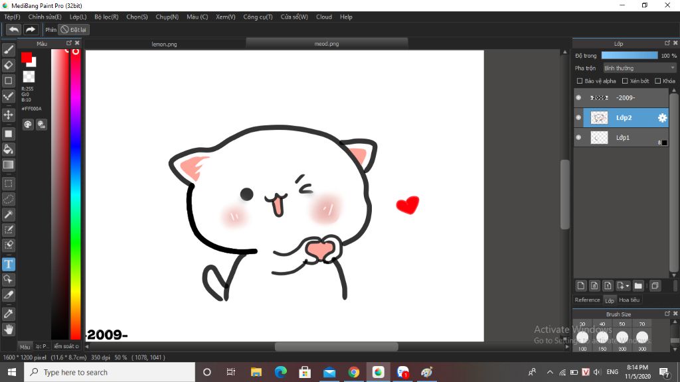This screenshot has height=382, width=680.
Task: Select the Move tool
Action: click(x=8, y=115)
